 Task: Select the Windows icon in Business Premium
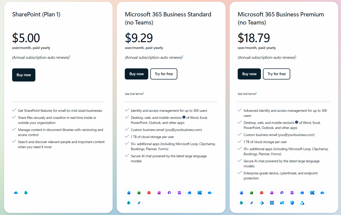click(x=272, y=203)
